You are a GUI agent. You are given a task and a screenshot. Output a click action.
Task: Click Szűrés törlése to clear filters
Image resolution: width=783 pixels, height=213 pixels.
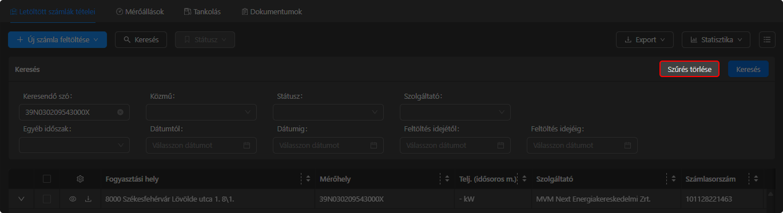coord(689,69)
